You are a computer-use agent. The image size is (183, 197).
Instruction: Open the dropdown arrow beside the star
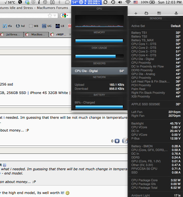55,15
